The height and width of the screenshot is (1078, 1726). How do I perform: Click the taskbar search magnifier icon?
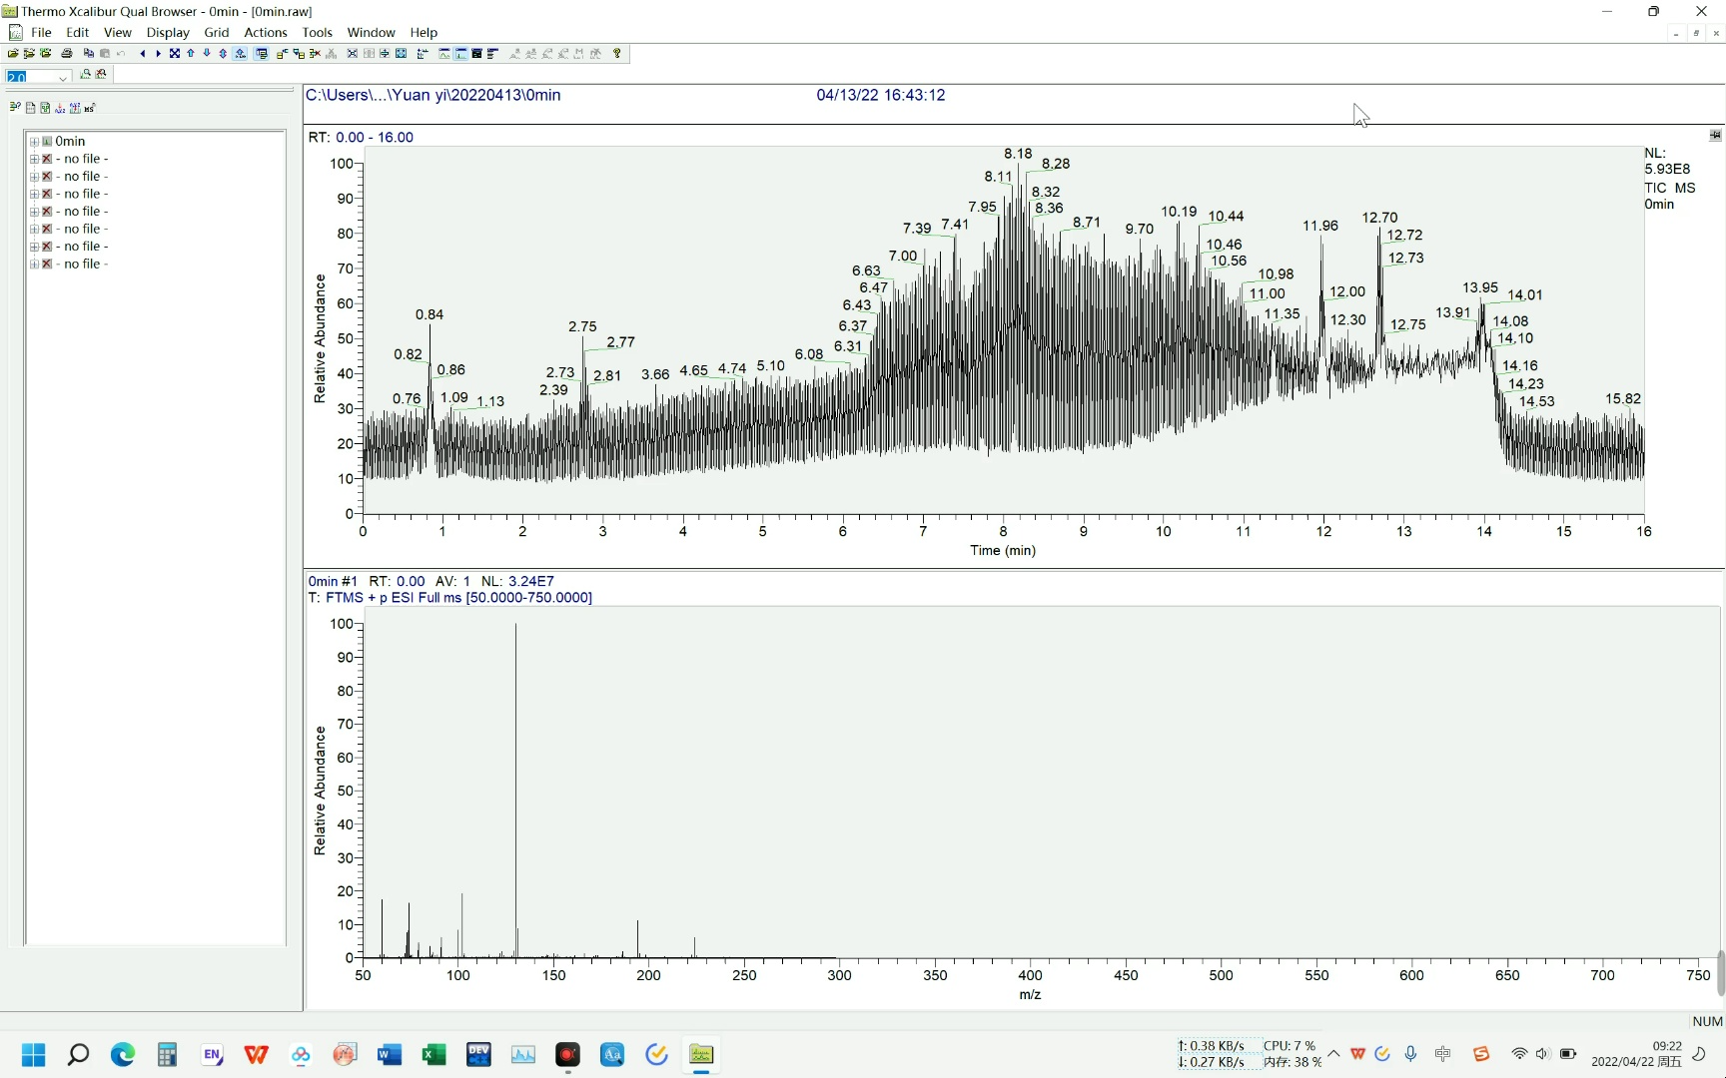[x=78, y=1055]
